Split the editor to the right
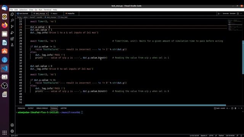The image size is (244, 137). click(238, 14)
